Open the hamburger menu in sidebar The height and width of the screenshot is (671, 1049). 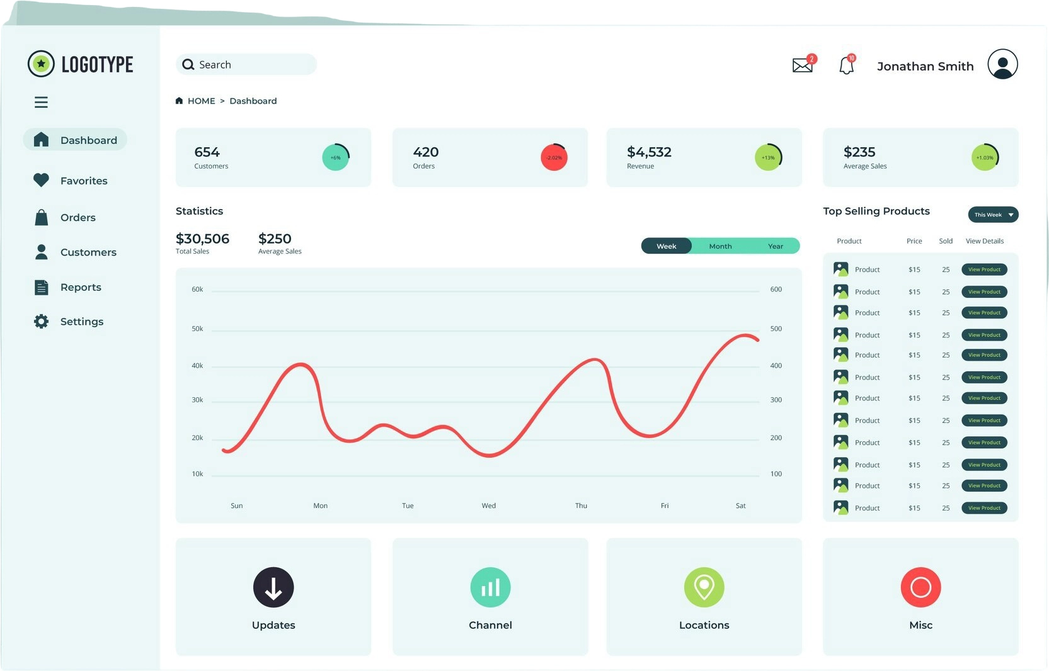(x=41, y=102)
